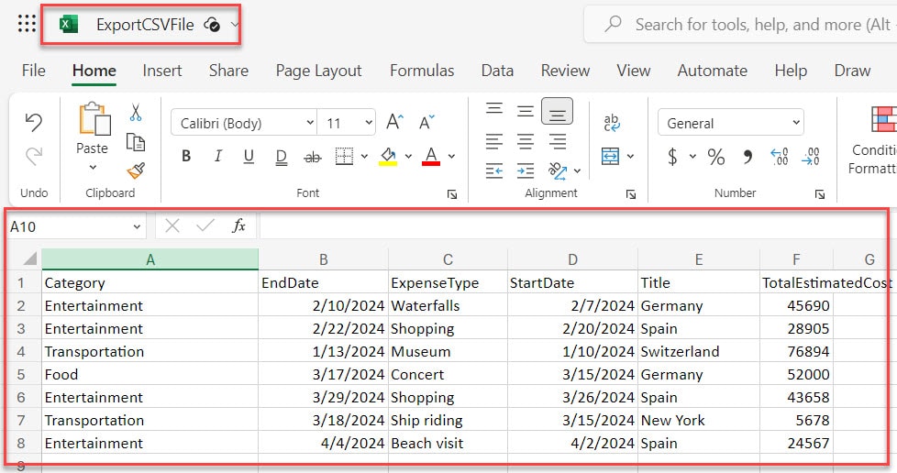The image size is (897, 473).
Task: Switch to the Review tab
Action: (565, 71)
